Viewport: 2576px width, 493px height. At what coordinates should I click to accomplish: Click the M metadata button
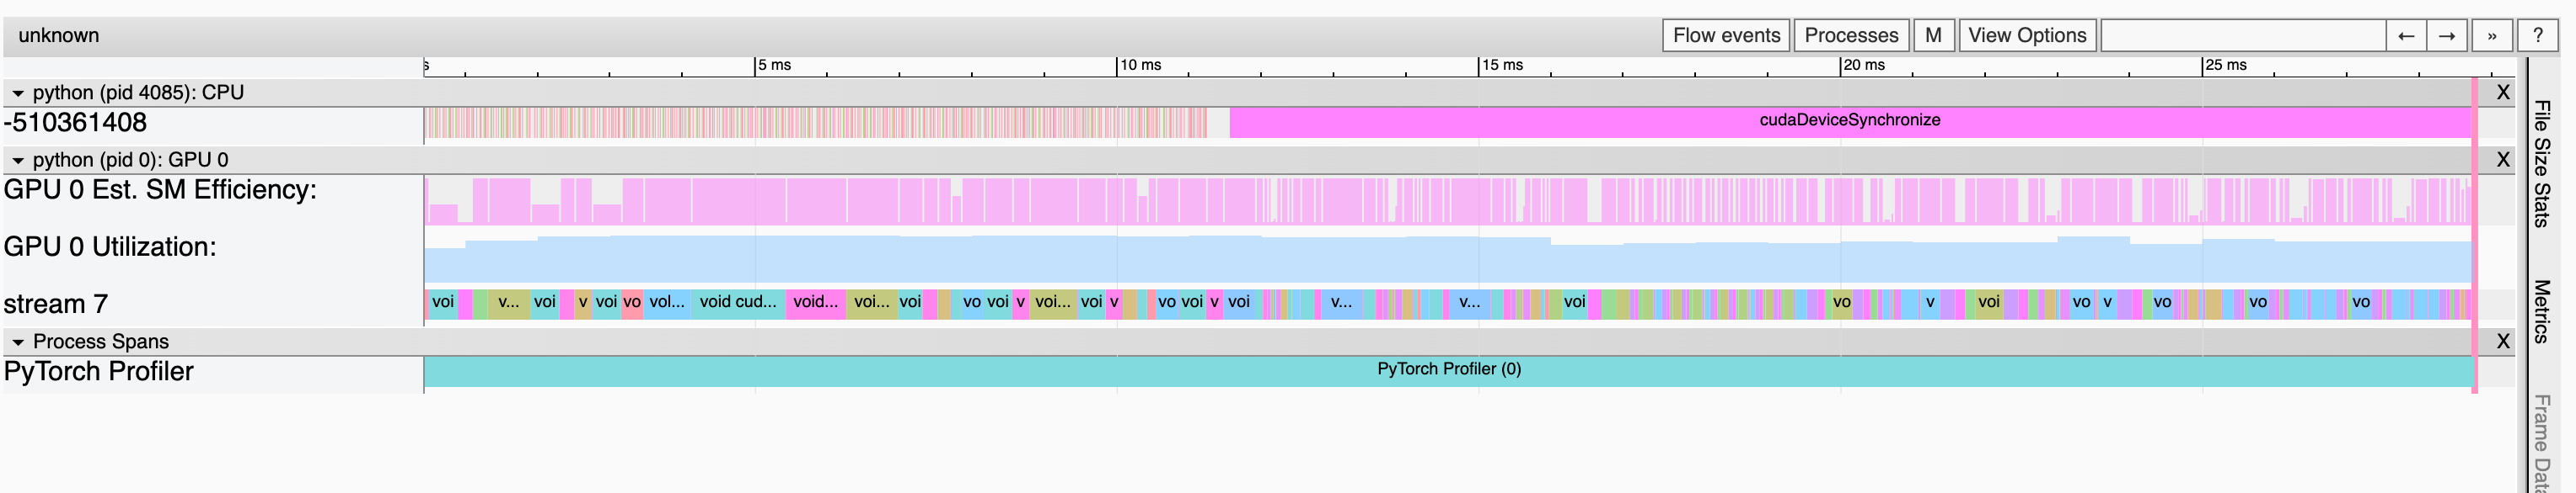1933,35
